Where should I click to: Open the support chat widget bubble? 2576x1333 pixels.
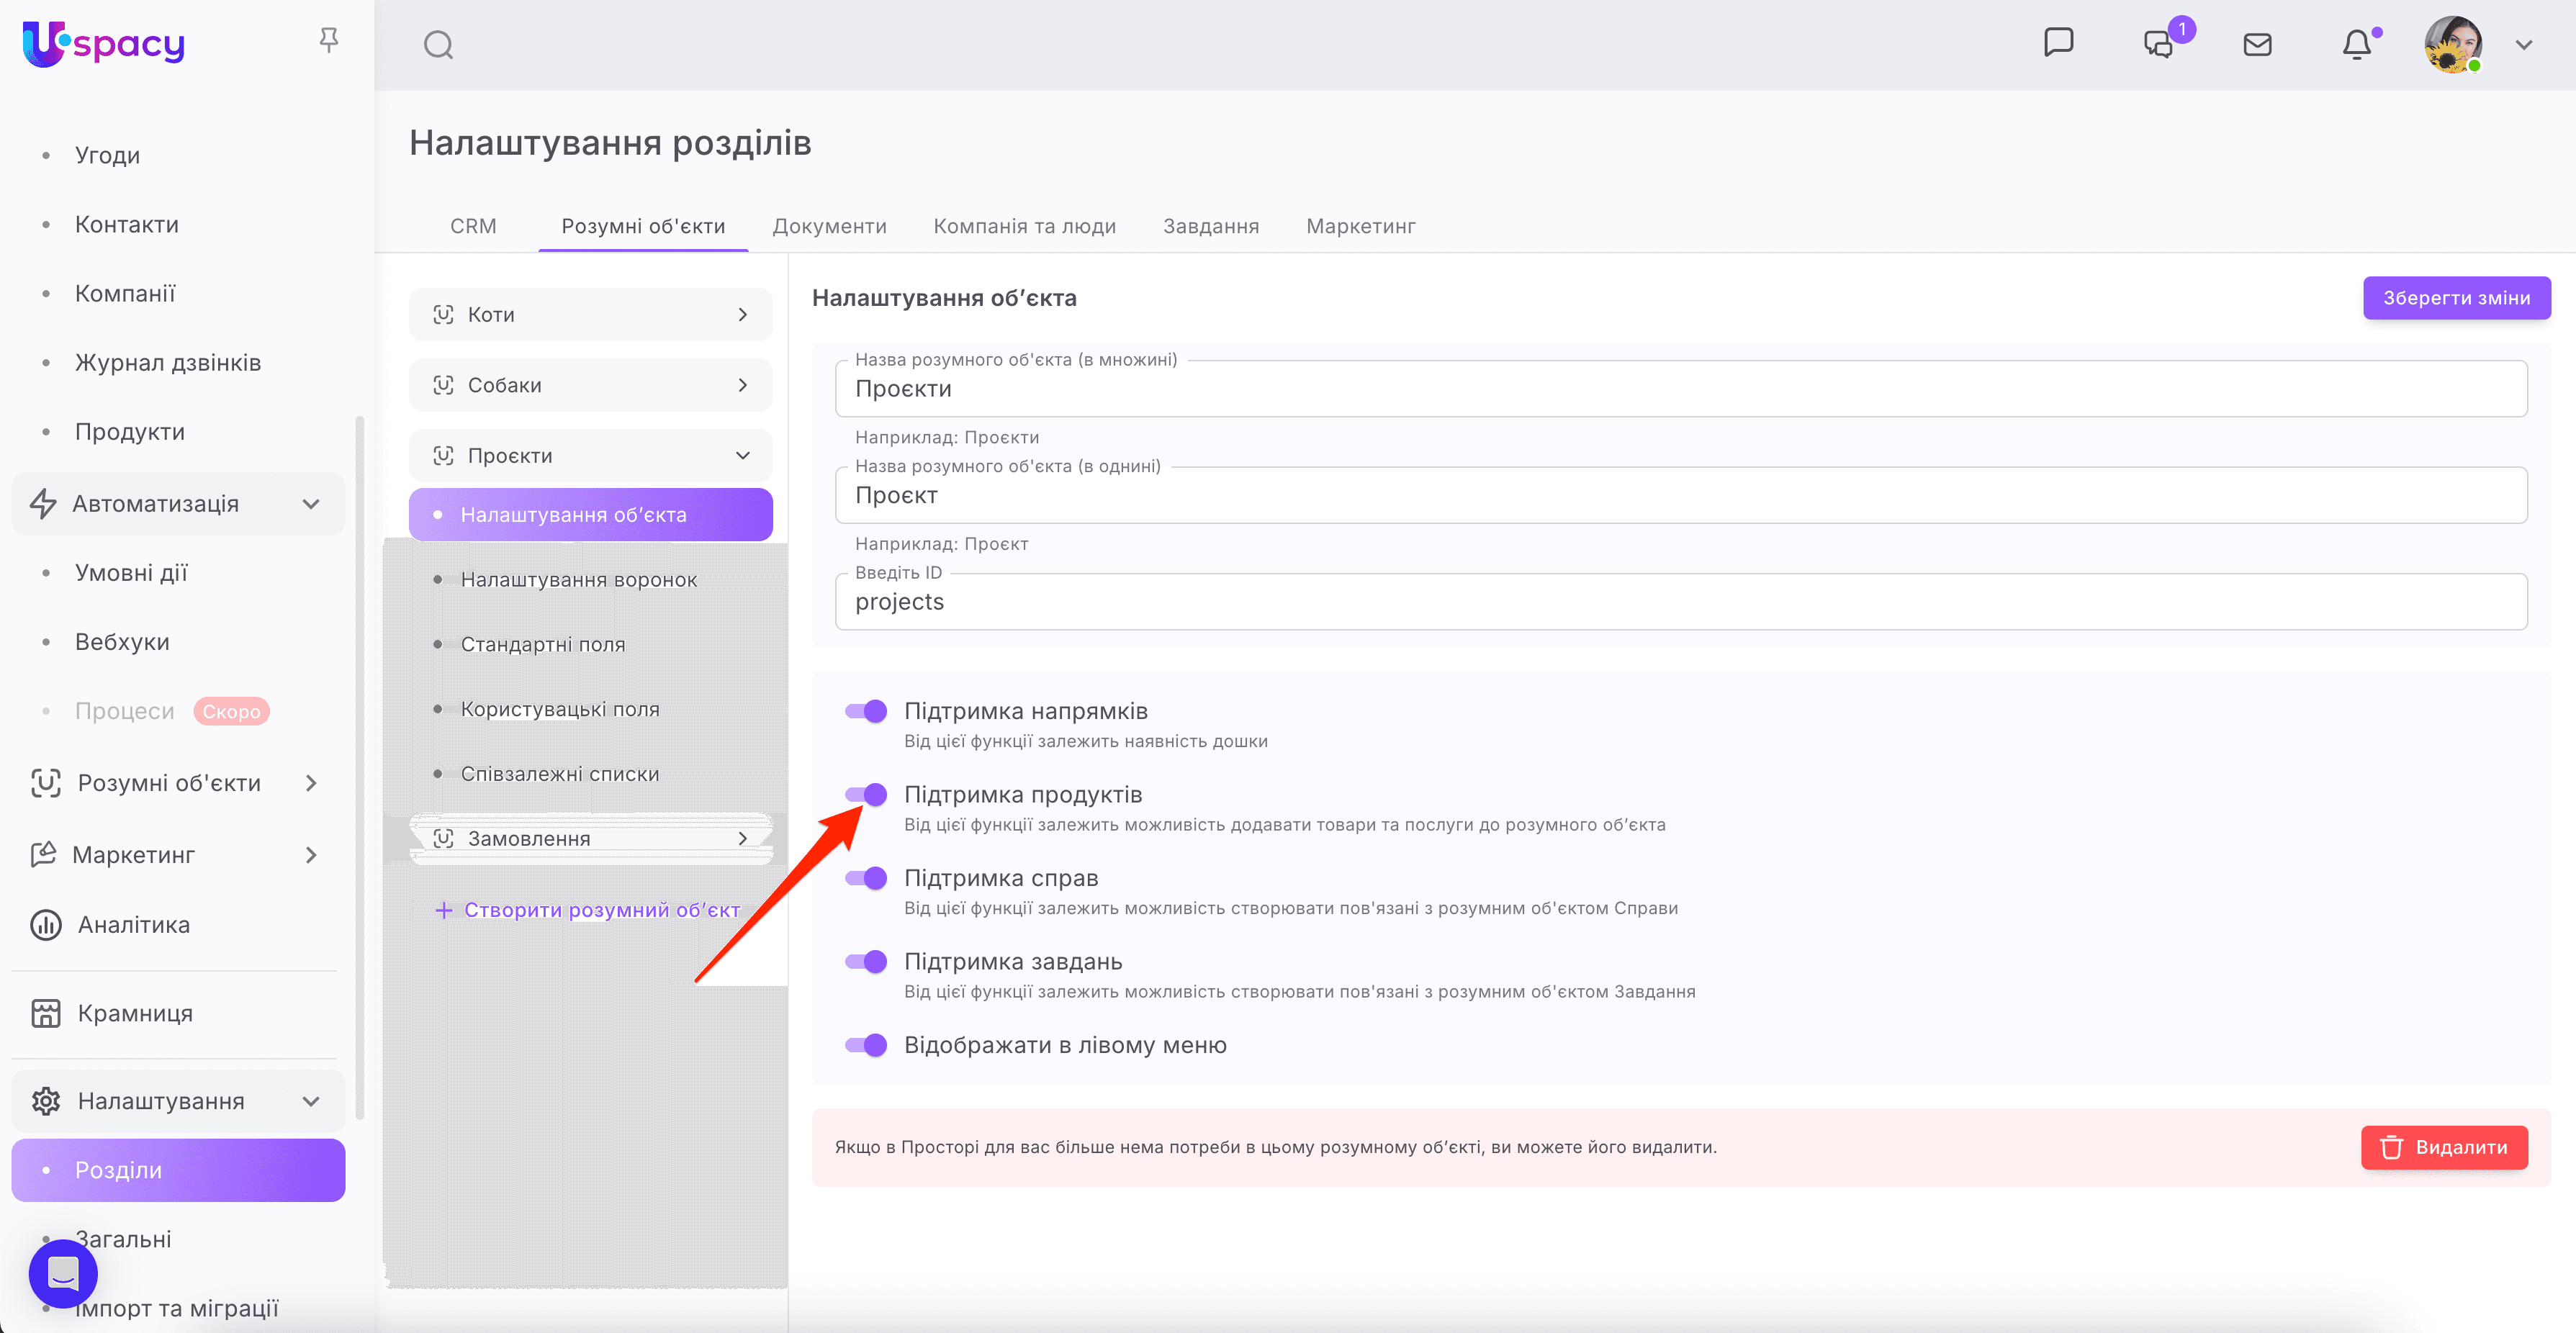click(63, 1273)
